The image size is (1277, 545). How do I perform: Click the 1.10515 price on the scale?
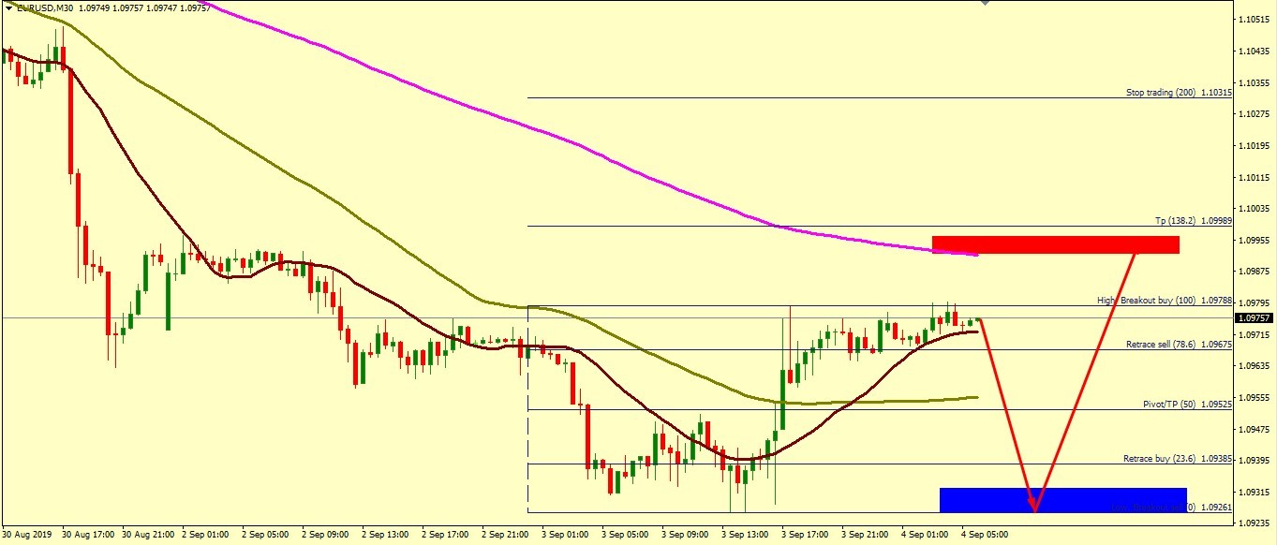(1255, 19)
